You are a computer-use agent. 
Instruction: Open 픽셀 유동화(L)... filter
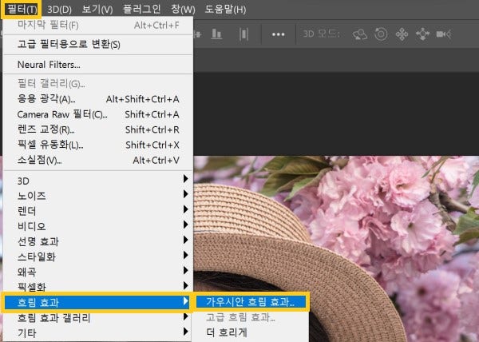[x=97, y=145]
